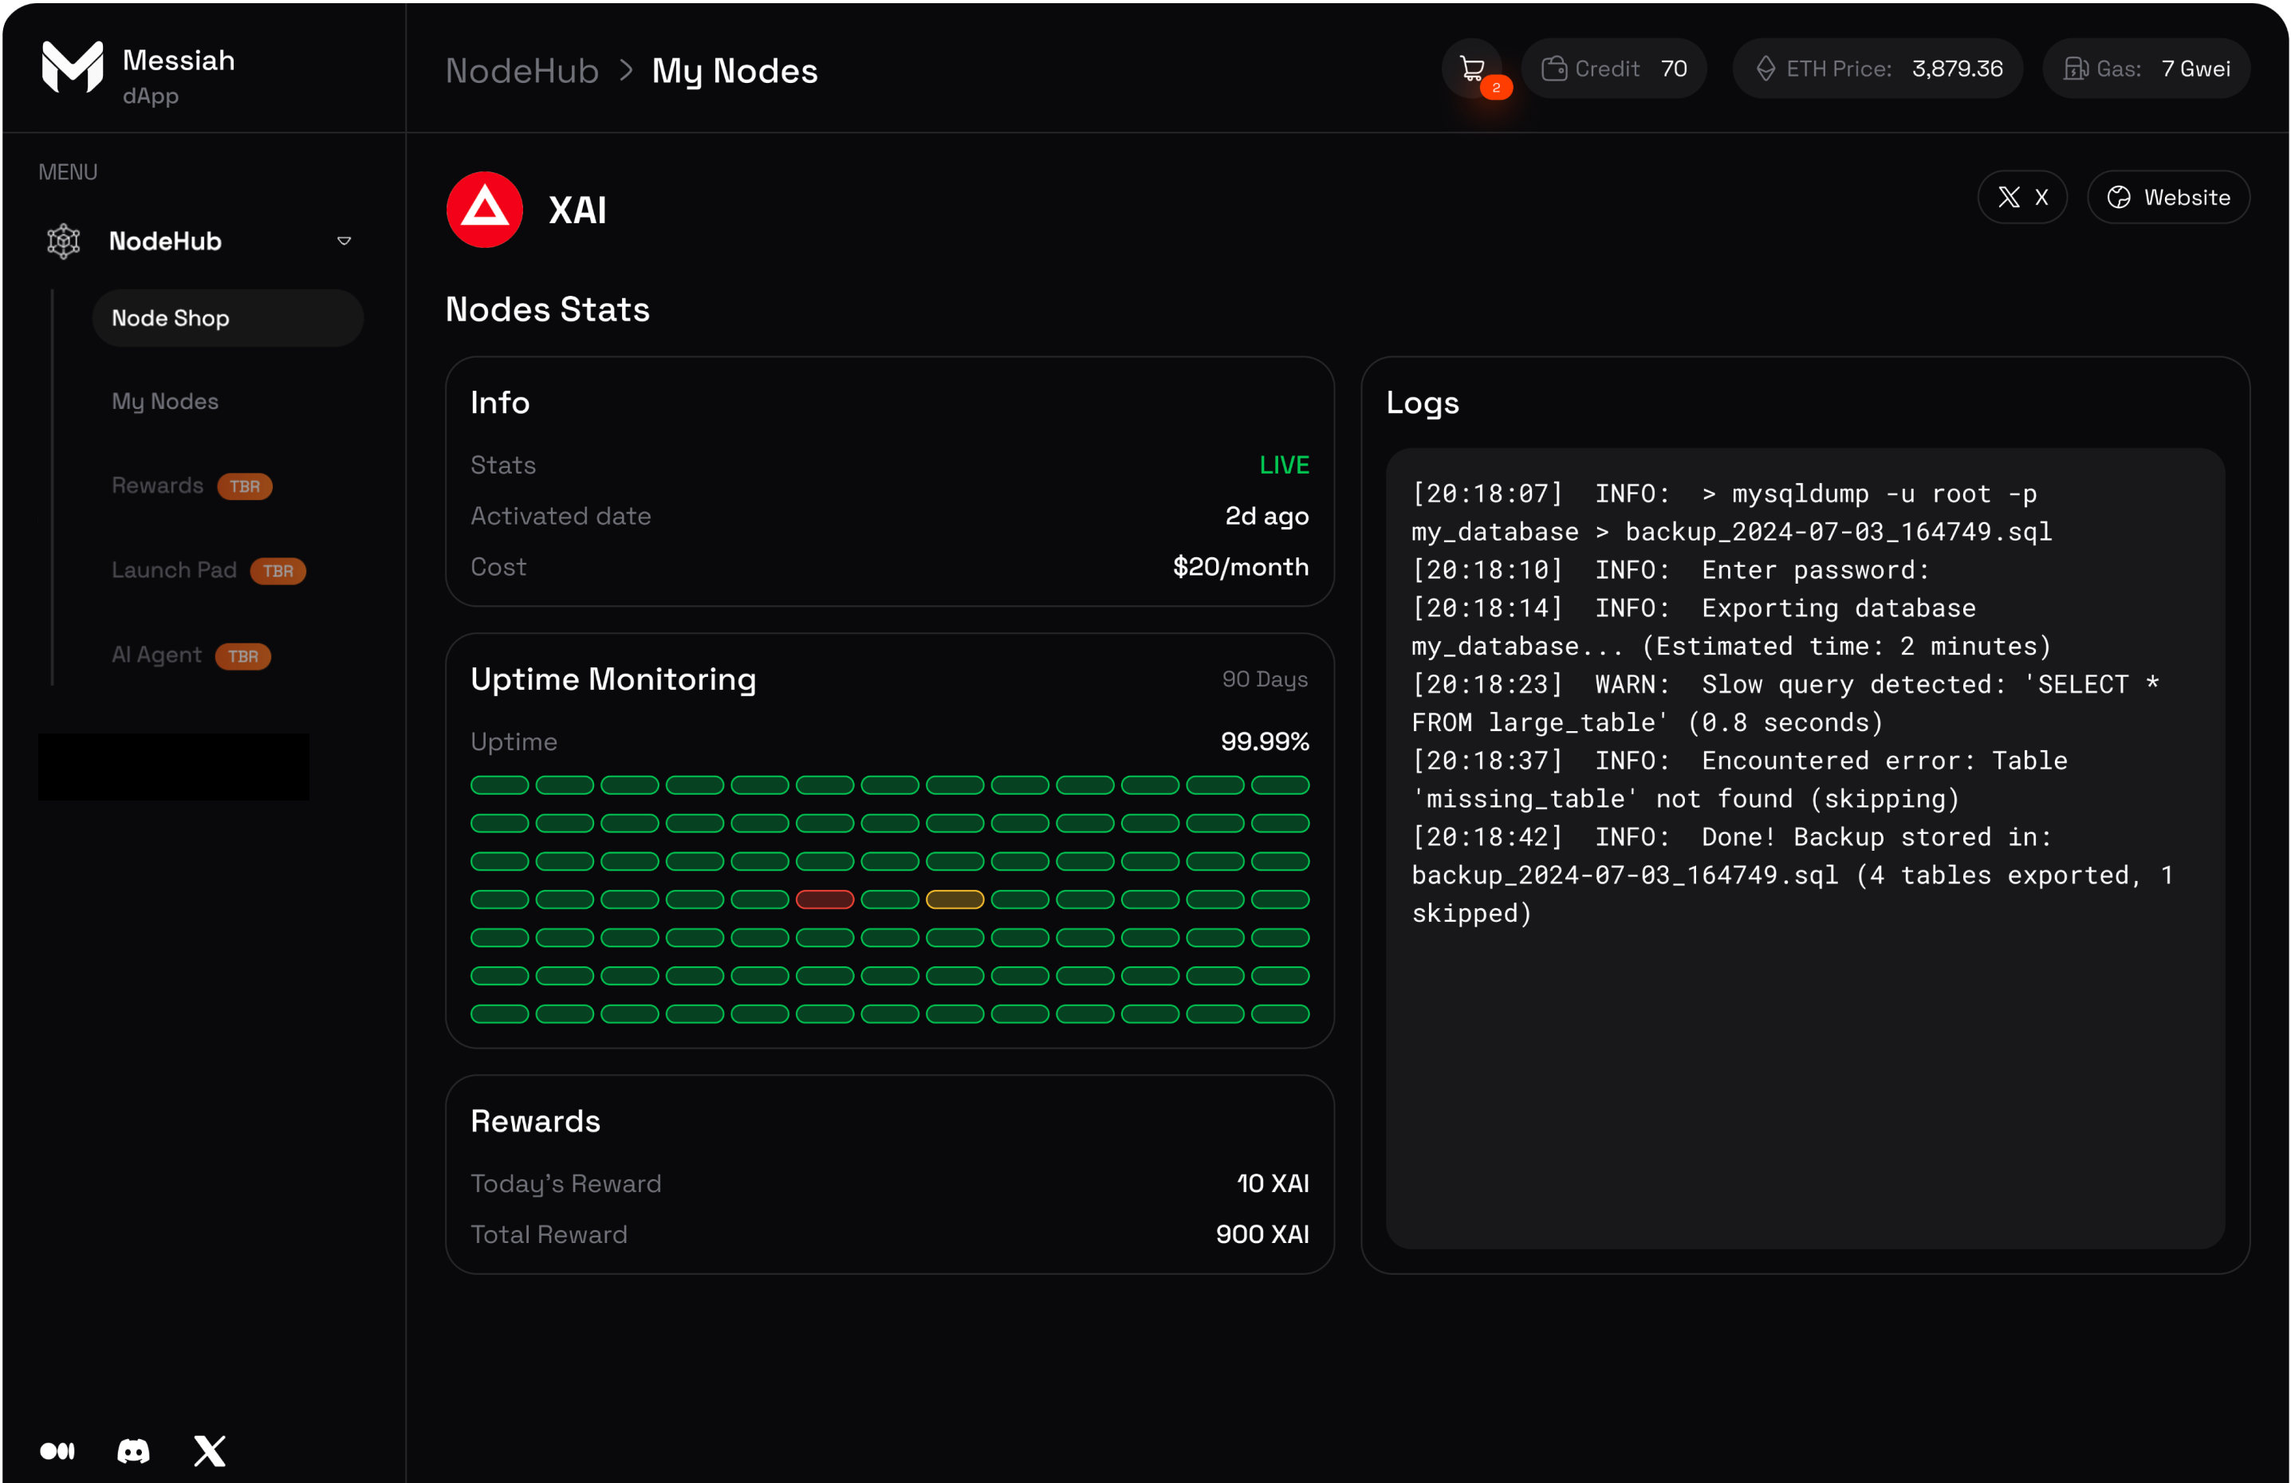Open AI Agent menu item
2291x1483 pixels.
157,655
